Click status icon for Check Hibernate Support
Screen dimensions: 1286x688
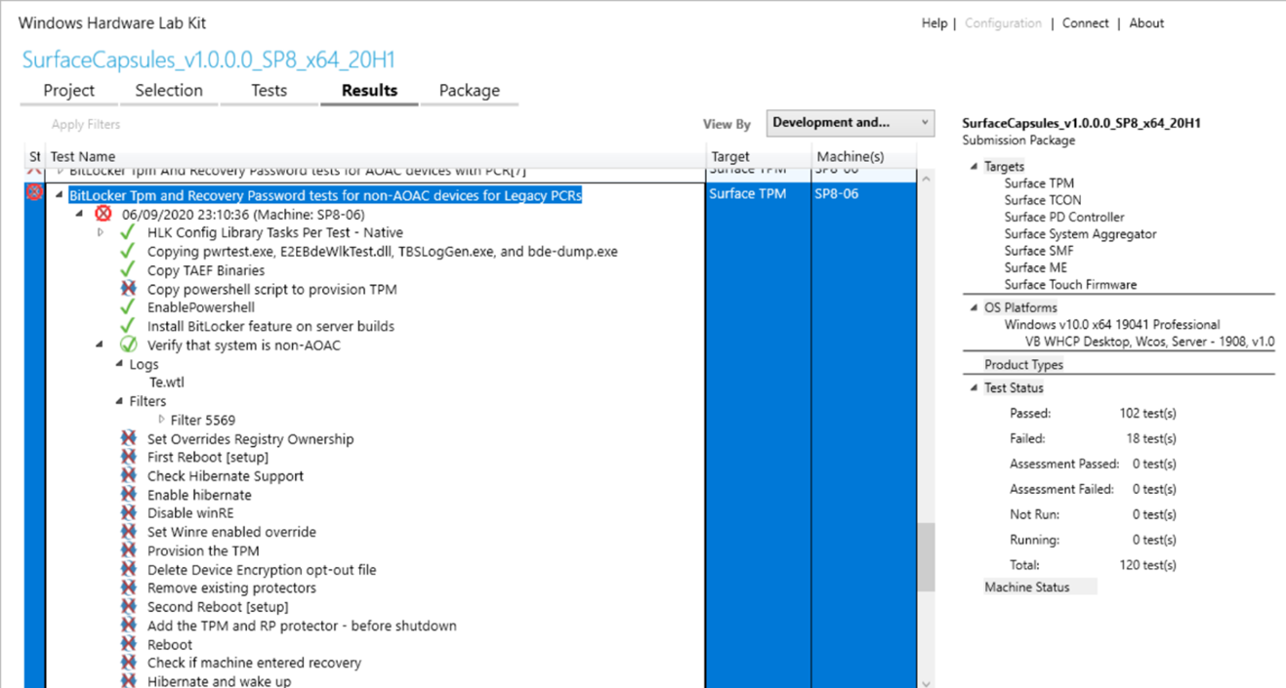(127, 475)
